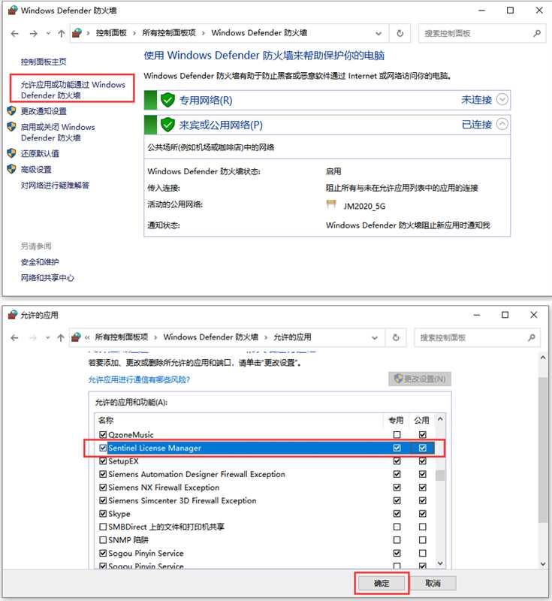Click Back arrow in 允许的应用 window
The image size is (552, 601).
[x=14, y=337]
